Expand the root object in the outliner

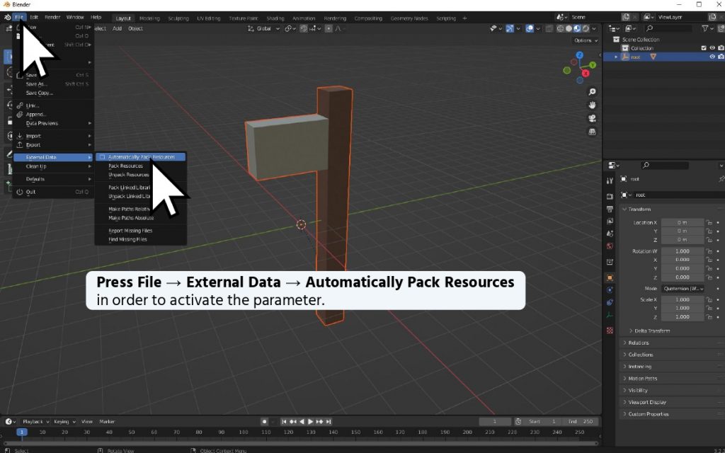tap(616, 57)
